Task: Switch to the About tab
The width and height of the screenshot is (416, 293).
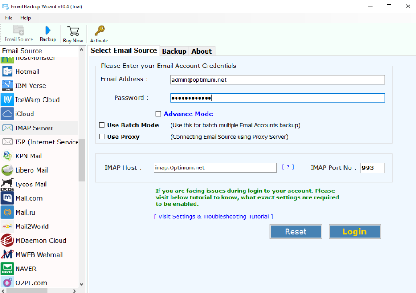Action: tap(202, 51)
